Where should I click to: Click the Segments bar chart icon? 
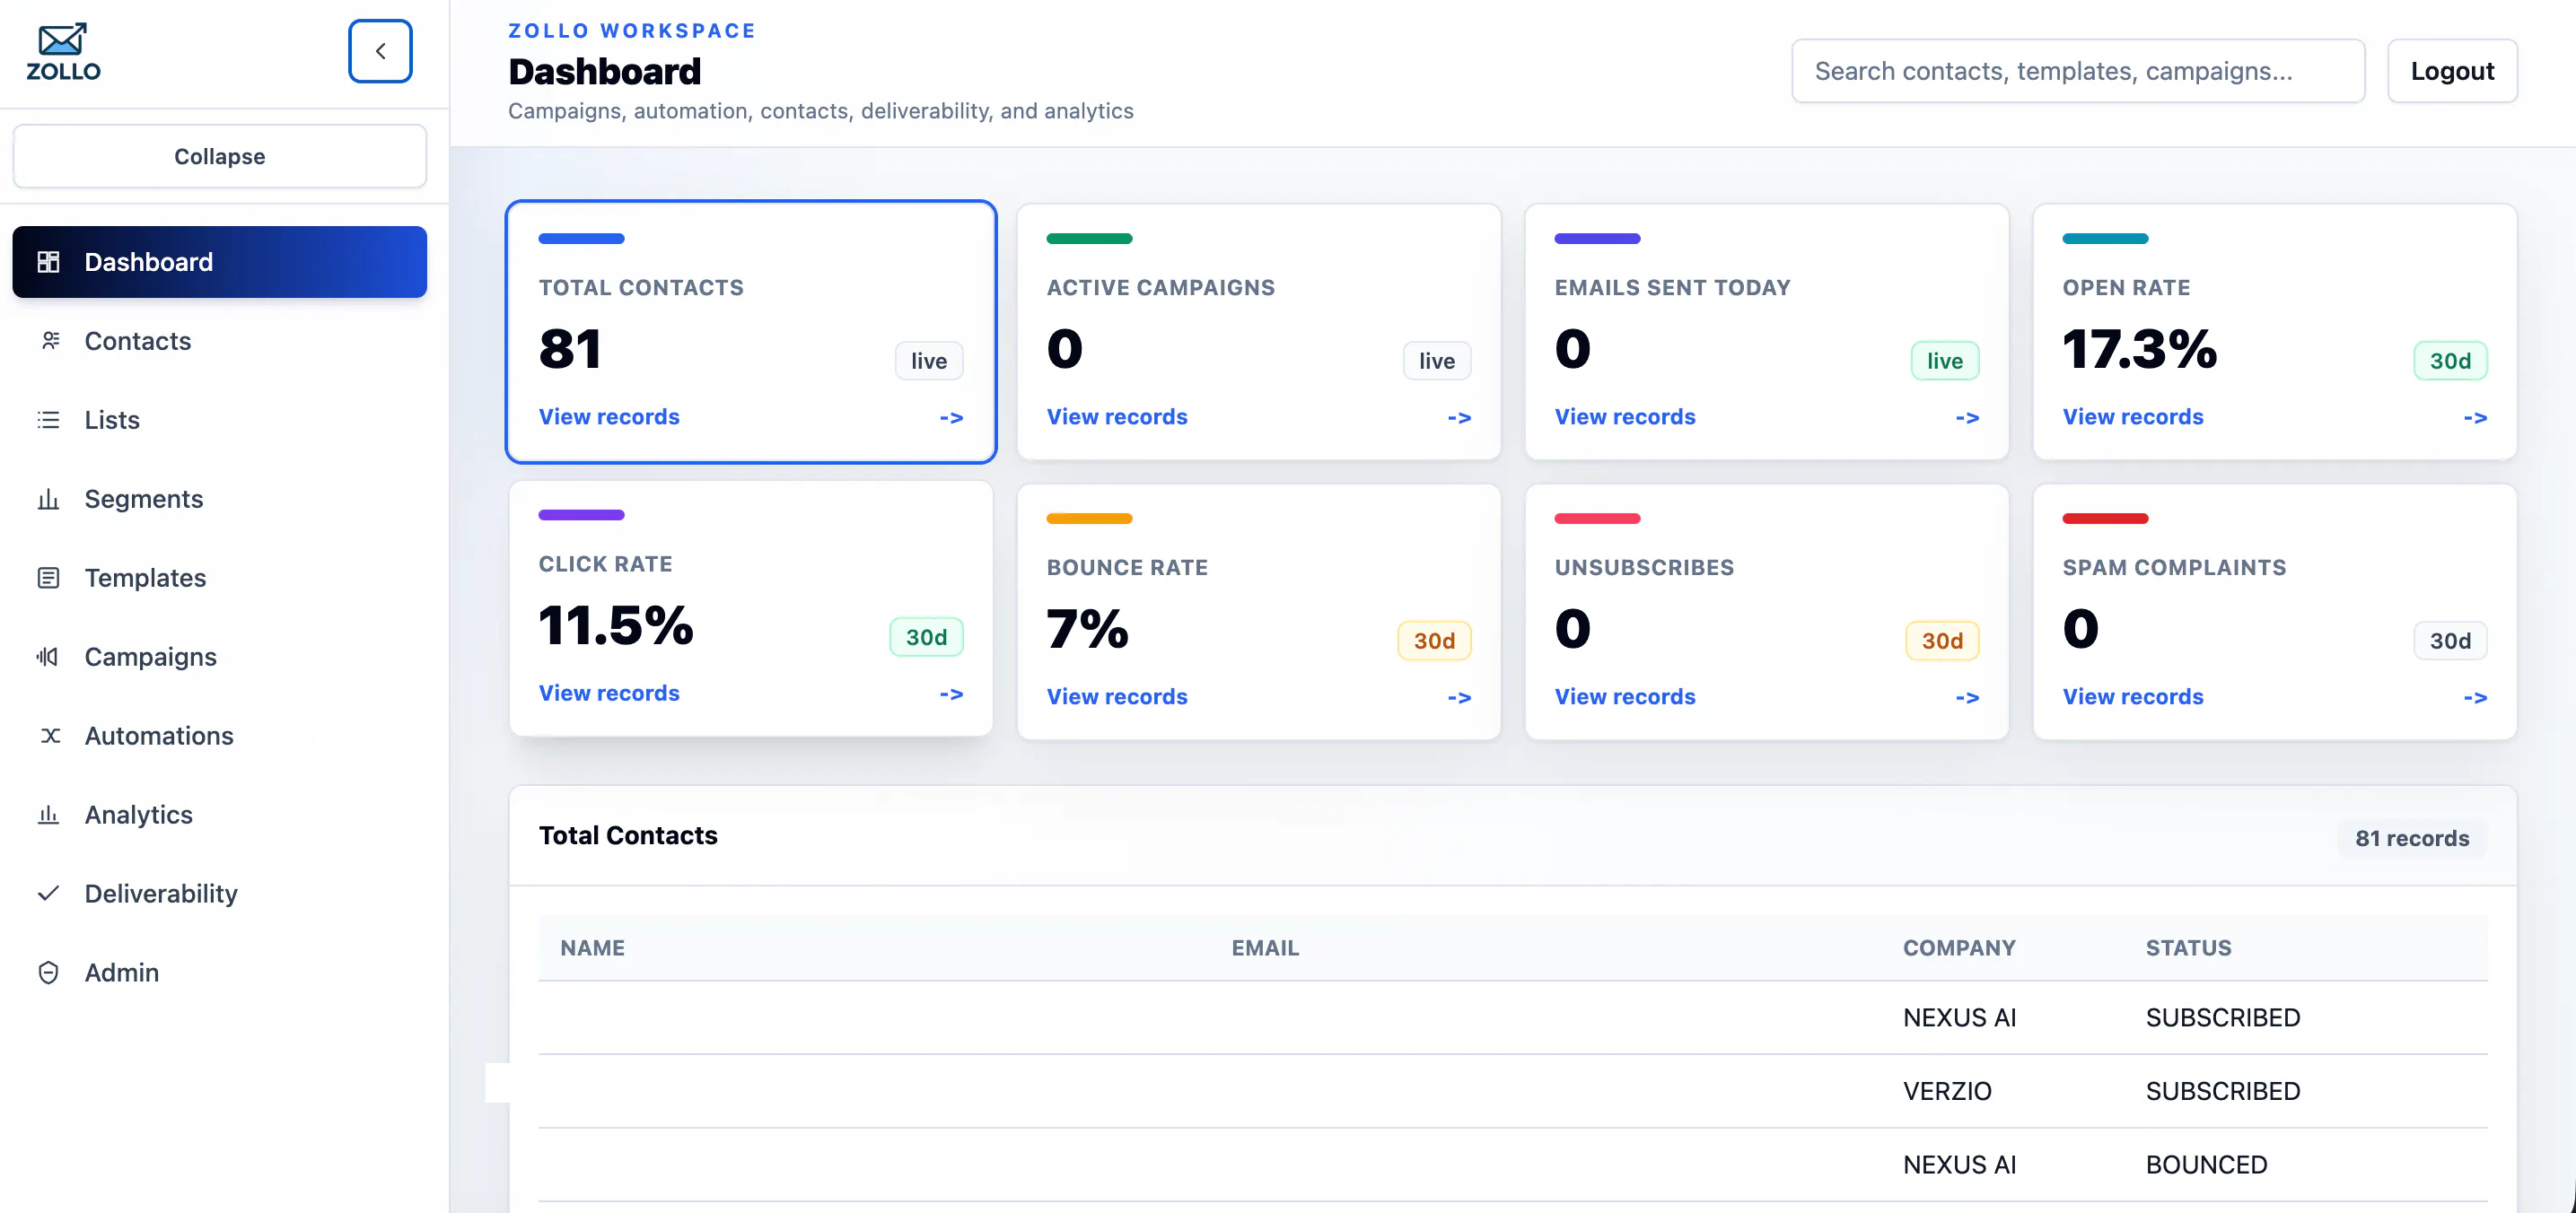[48, 499]
